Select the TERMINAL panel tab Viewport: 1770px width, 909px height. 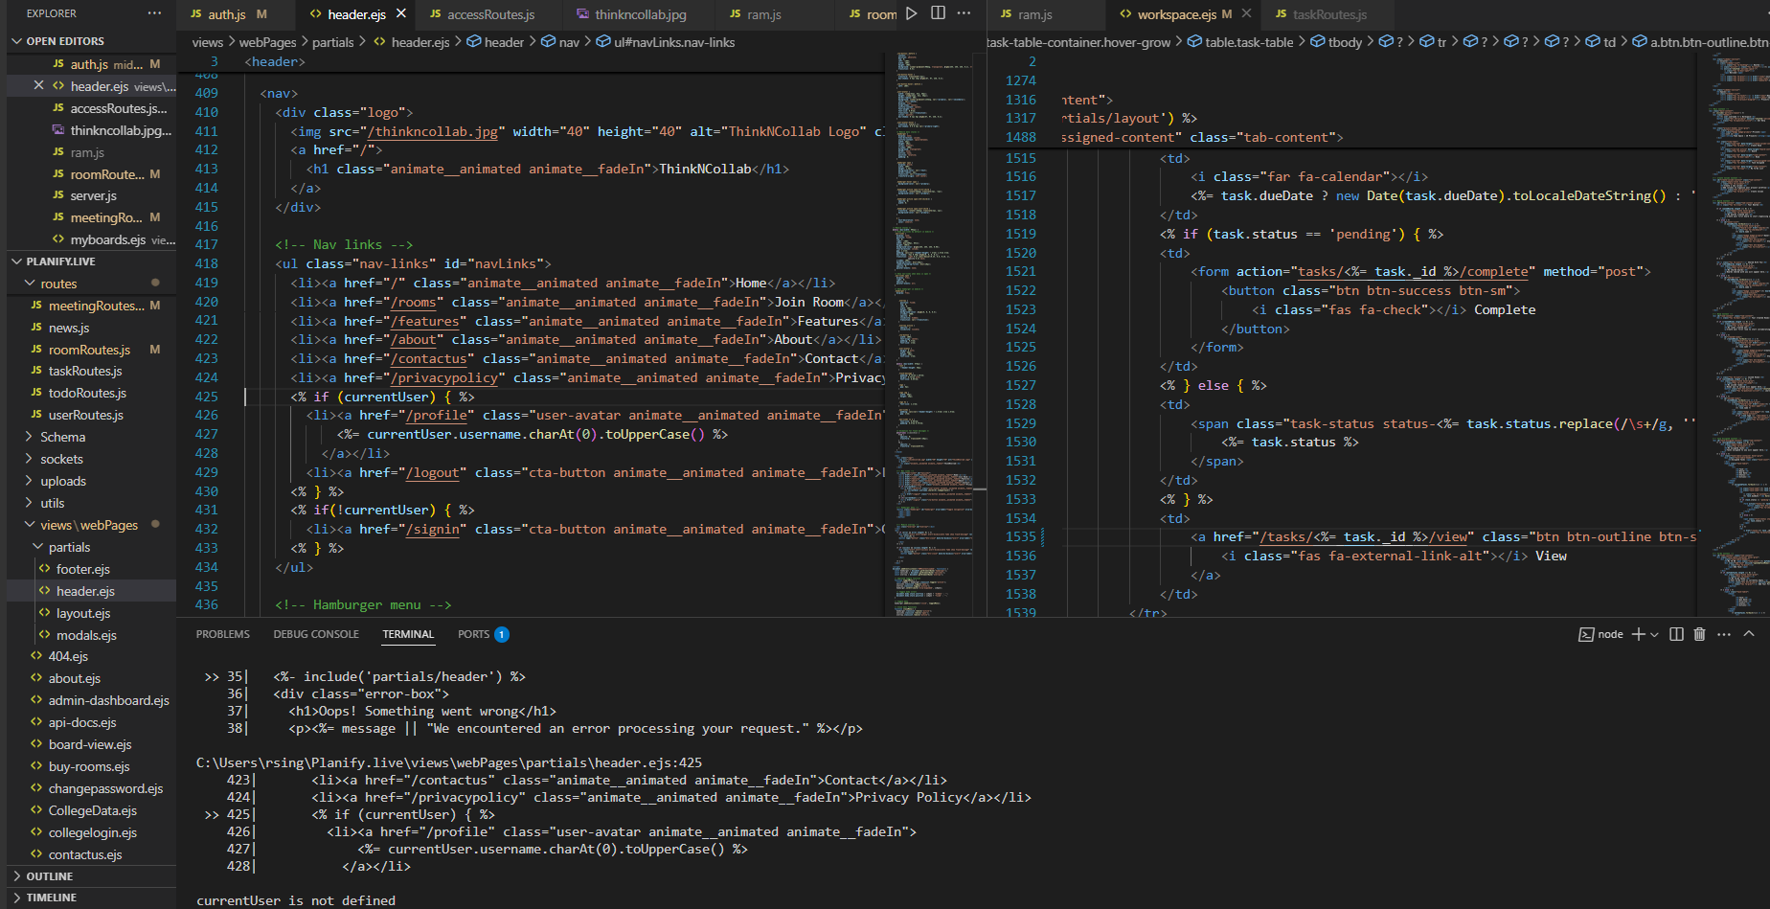[408, 634]
